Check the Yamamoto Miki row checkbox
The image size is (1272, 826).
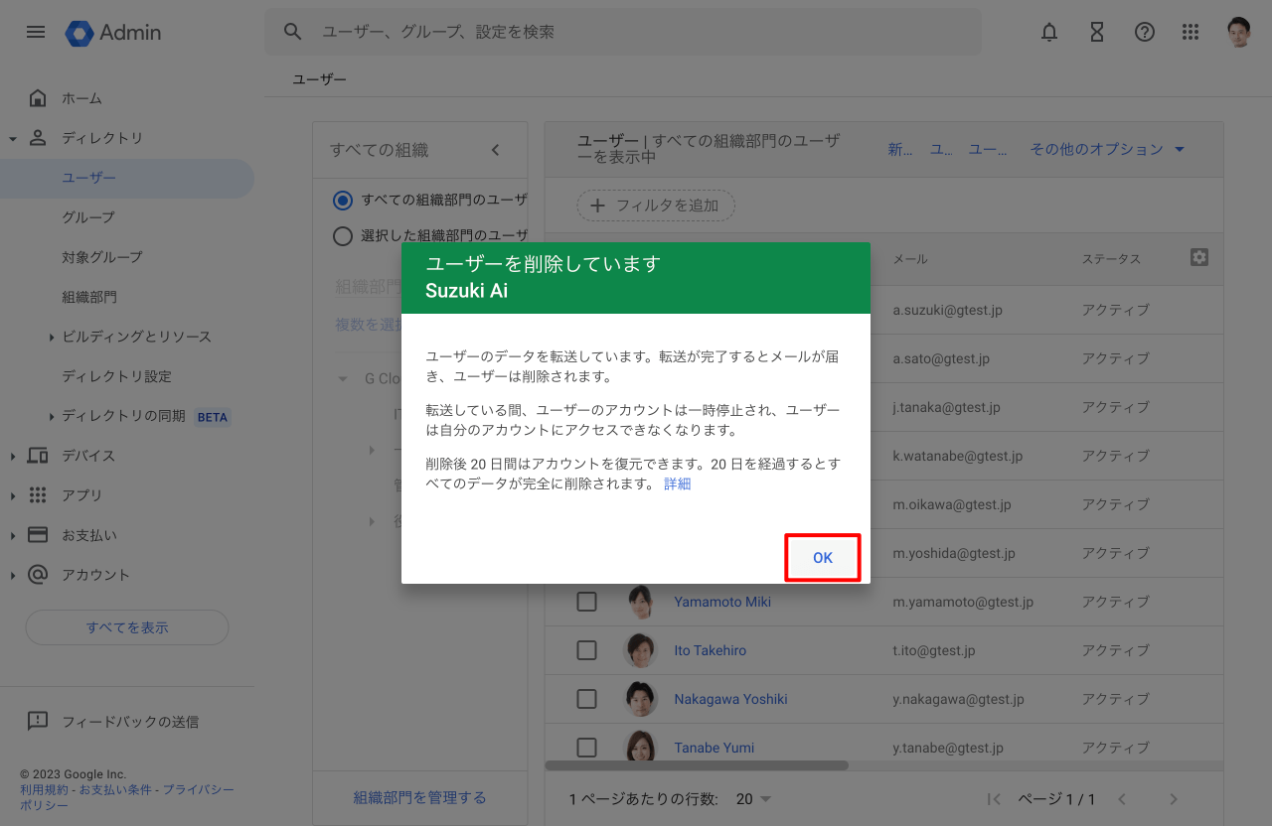click(587, 602)
